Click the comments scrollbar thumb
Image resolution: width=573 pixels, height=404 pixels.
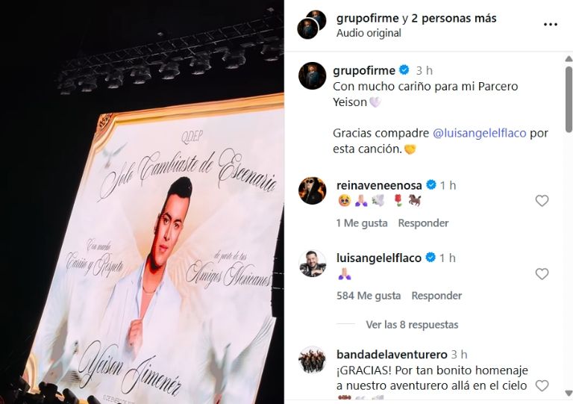pos(569,99)
